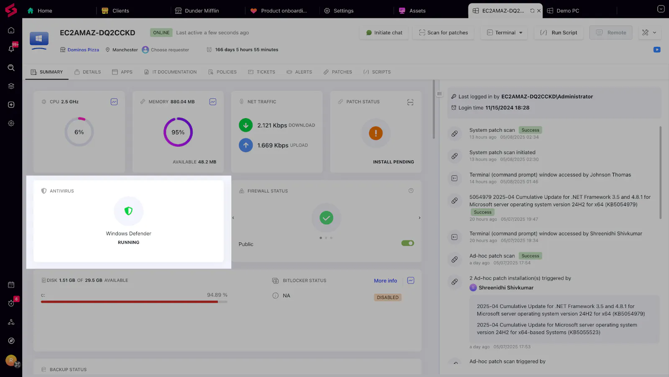669x377 pixels.
Task: Click the Firewall Status info icon
Action: (x=411, y=191)
